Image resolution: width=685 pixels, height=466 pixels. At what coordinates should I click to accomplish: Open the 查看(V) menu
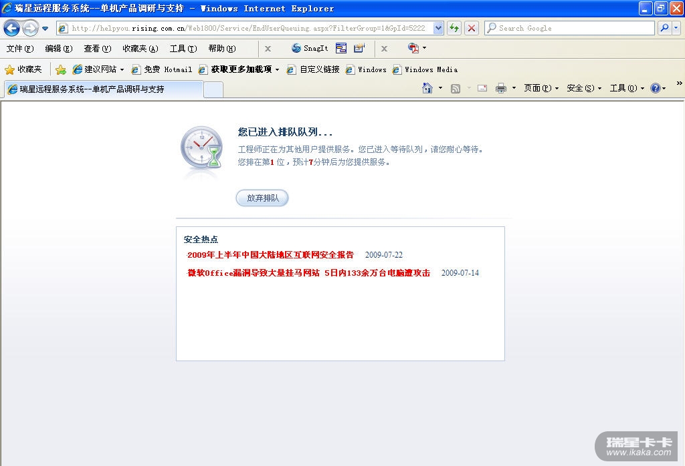pos(98,48)
